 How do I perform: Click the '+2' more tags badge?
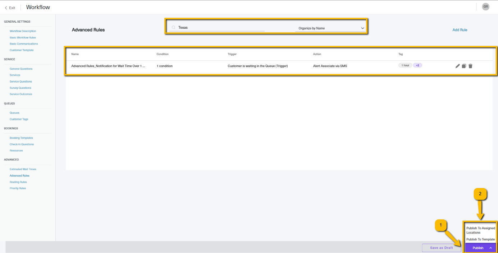click(x=417, y=65)
